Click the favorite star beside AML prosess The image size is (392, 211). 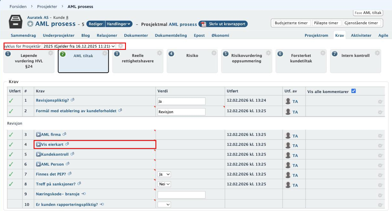point(30,24)
